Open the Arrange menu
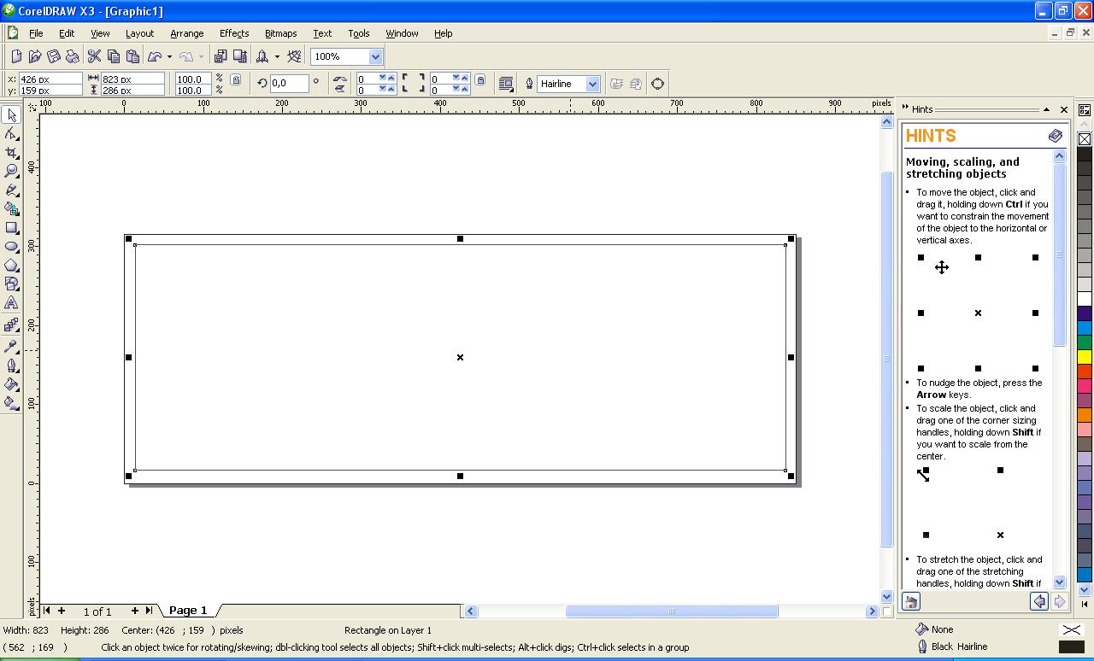This screenshot has height=661, width=1094. click(186, 33)
